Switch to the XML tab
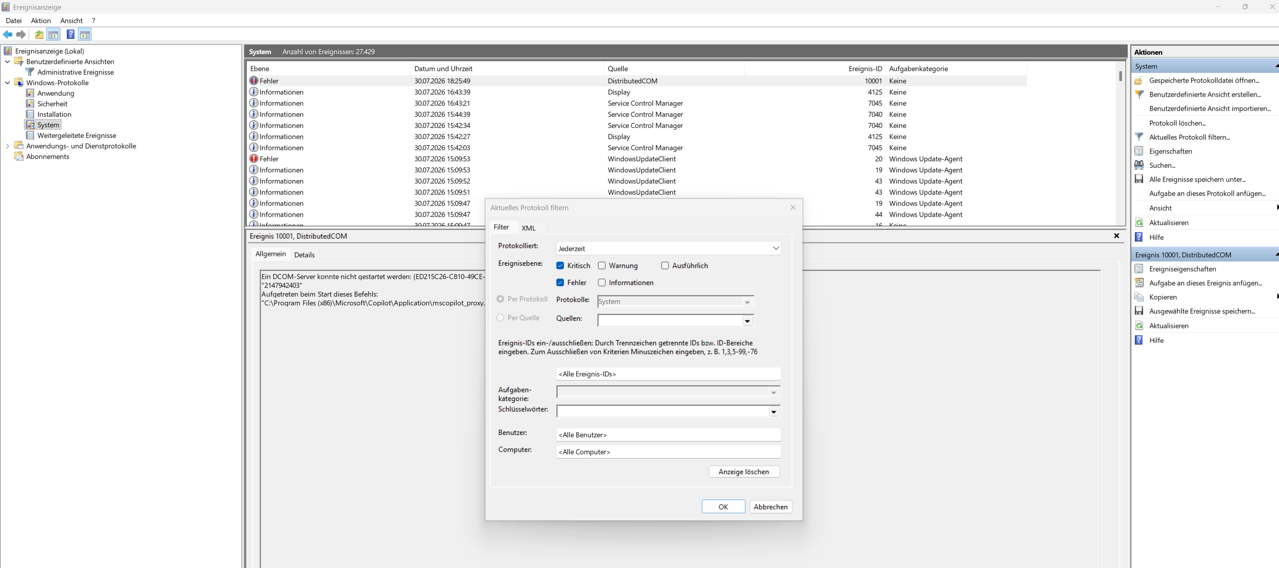Viewport: 1279px width, 568px height. (528, 228)
